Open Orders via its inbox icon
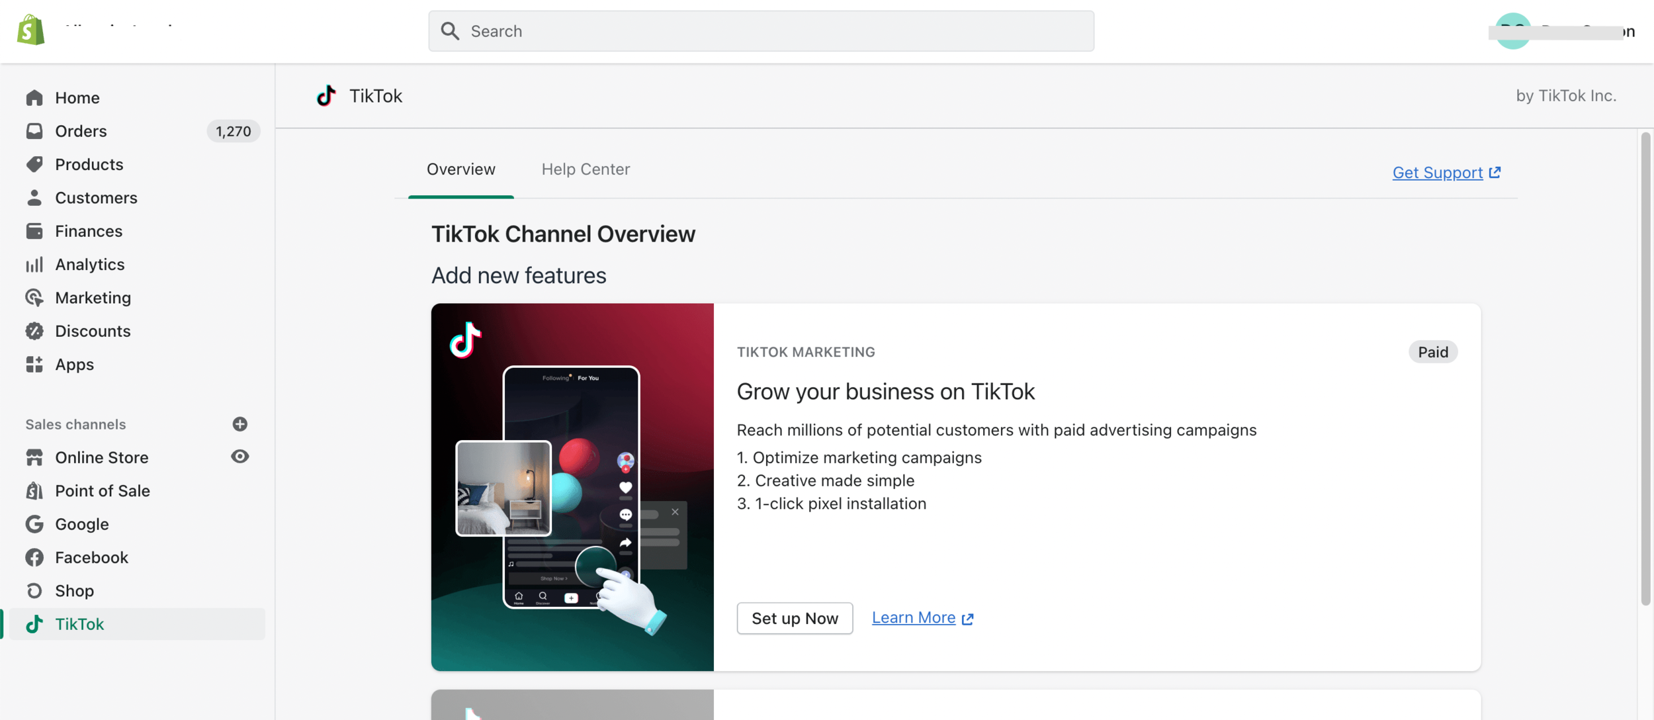Image resolution: width=1654 pixels, height=720 pixels. [34, 131]
